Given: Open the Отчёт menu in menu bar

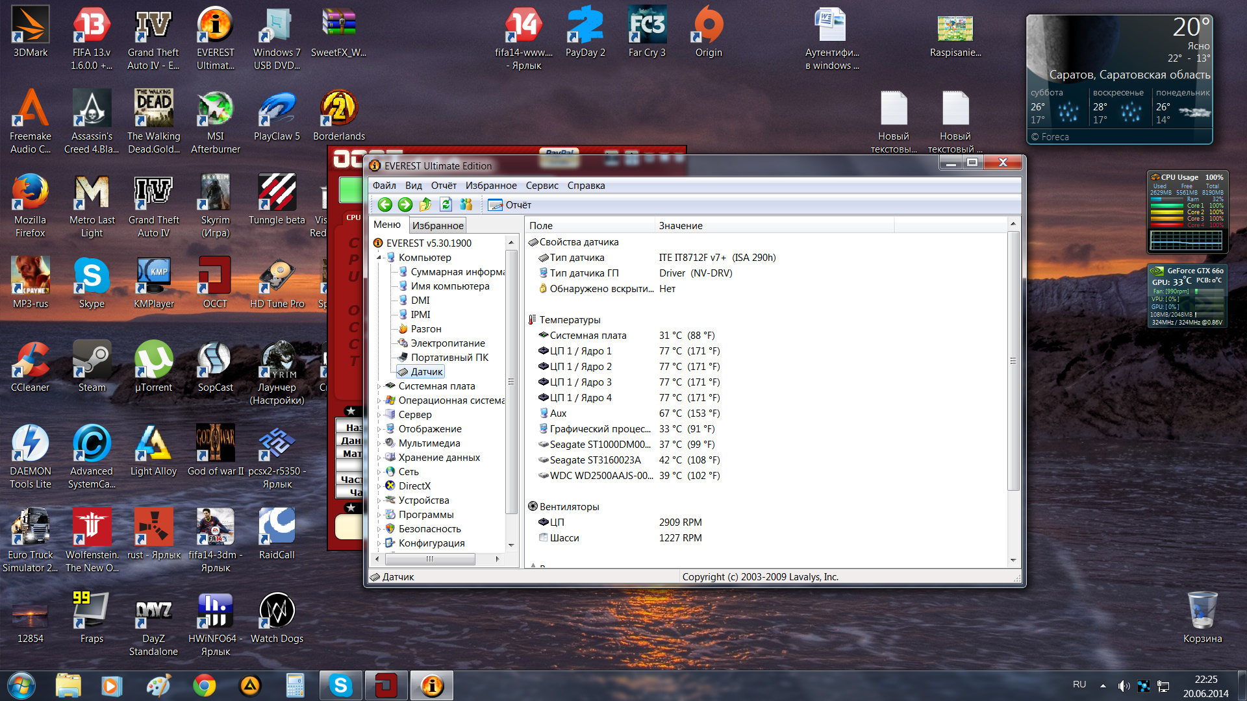Looking at the screenshot, I should point(444,186).
